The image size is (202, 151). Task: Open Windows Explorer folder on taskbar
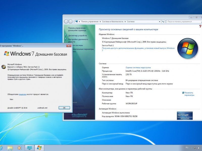(x=10, y=148)
